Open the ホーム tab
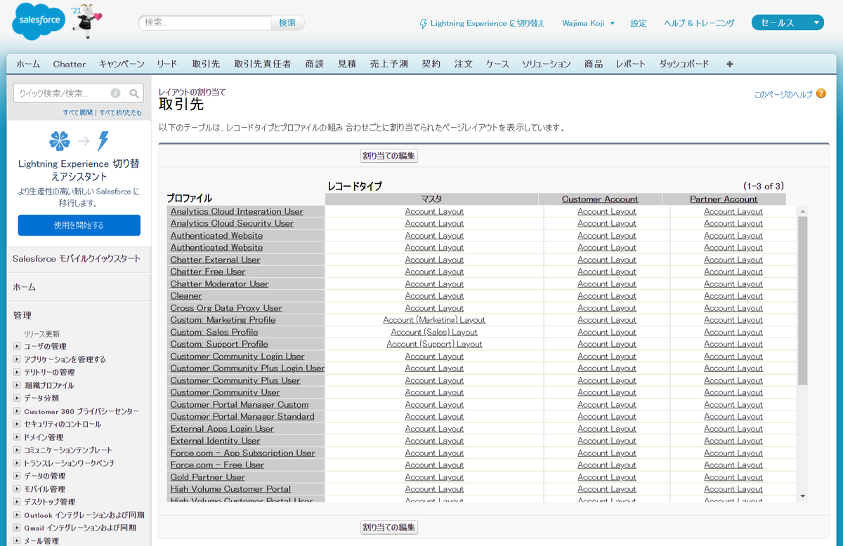Viewport: 843px width, 546px height. tap(28, 64)
